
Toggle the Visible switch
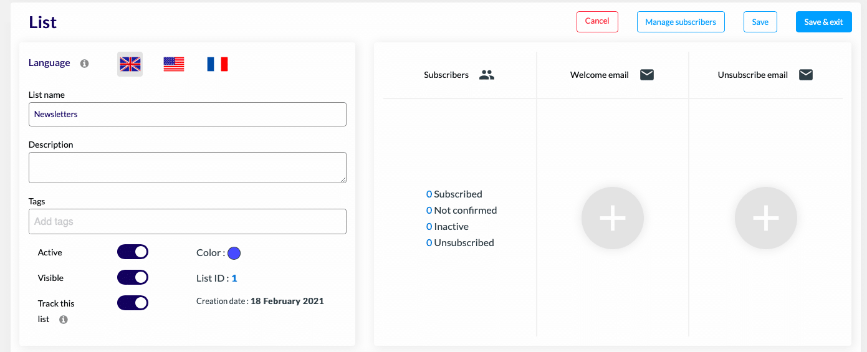pos(133,277)
